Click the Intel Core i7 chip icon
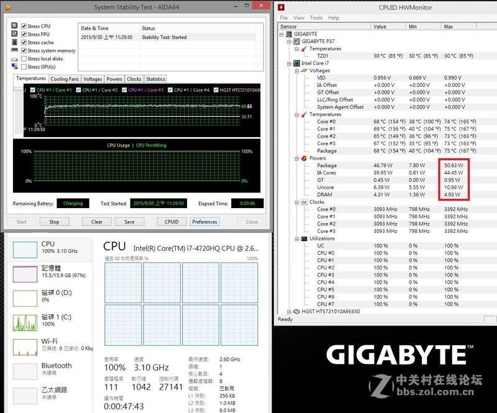497x413 pixels. click(296, 63)
